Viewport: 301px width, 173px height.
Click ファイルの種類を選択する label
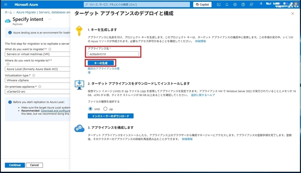click(104, 101)
